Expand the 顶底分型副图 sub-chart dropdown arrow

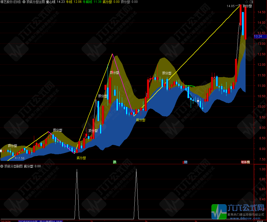pyautogui.click(x=2, y=166)
